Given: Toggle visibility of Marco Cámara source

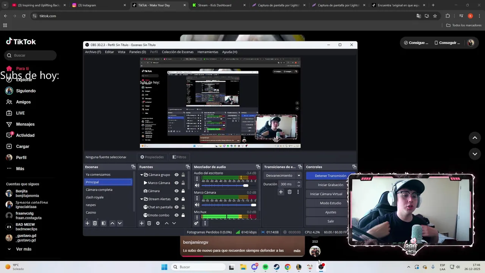Looking at the screenshot, I should point(177,183).
